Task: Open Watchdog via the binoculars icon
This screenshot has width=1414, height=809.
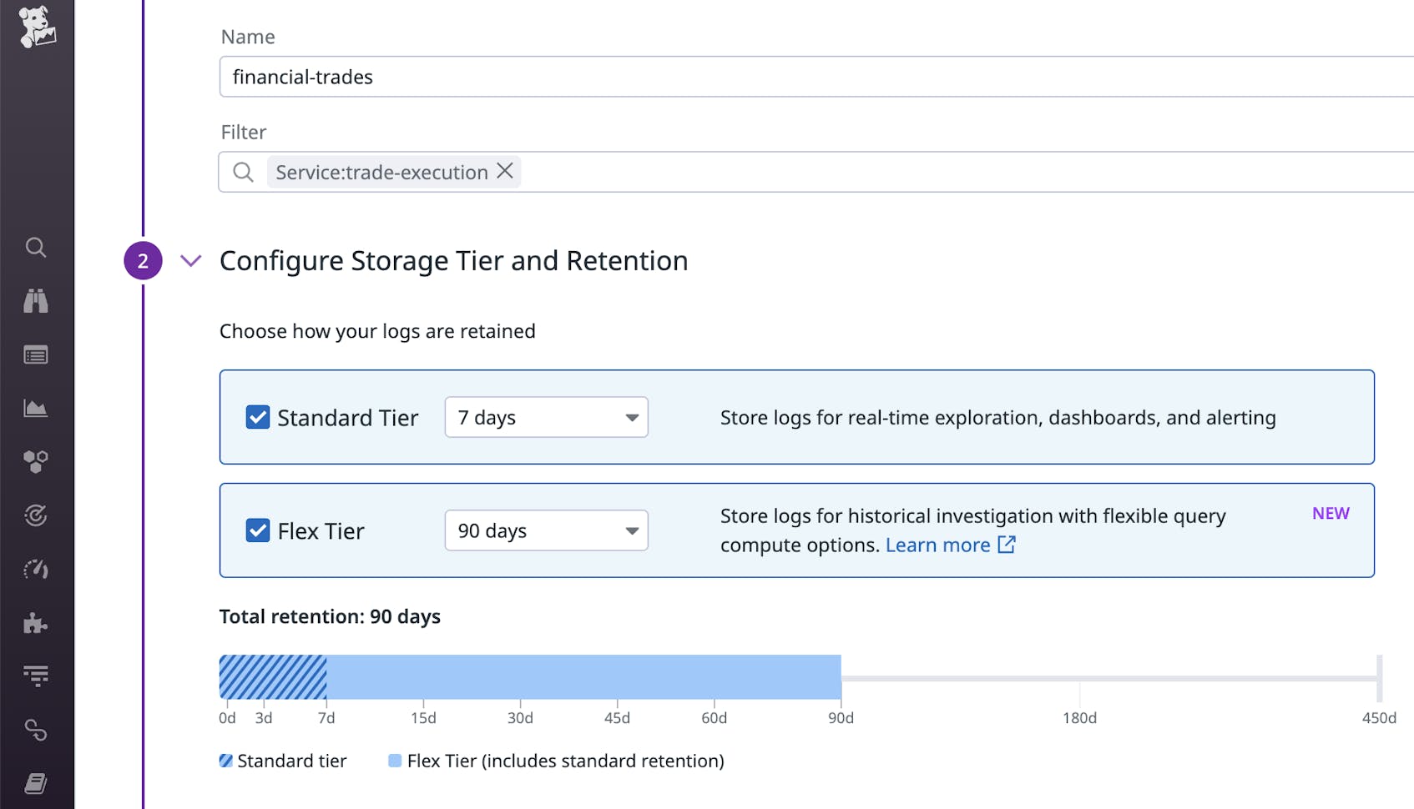Action: click(x=37, y=301)
